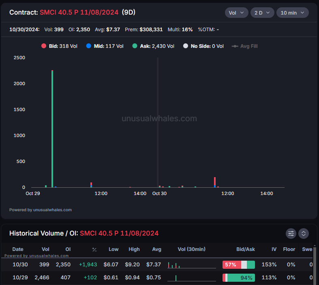The image size is (319, 285).
Task: Click Powered by unusualwhales.com under chart
Action: click(41, 210)
